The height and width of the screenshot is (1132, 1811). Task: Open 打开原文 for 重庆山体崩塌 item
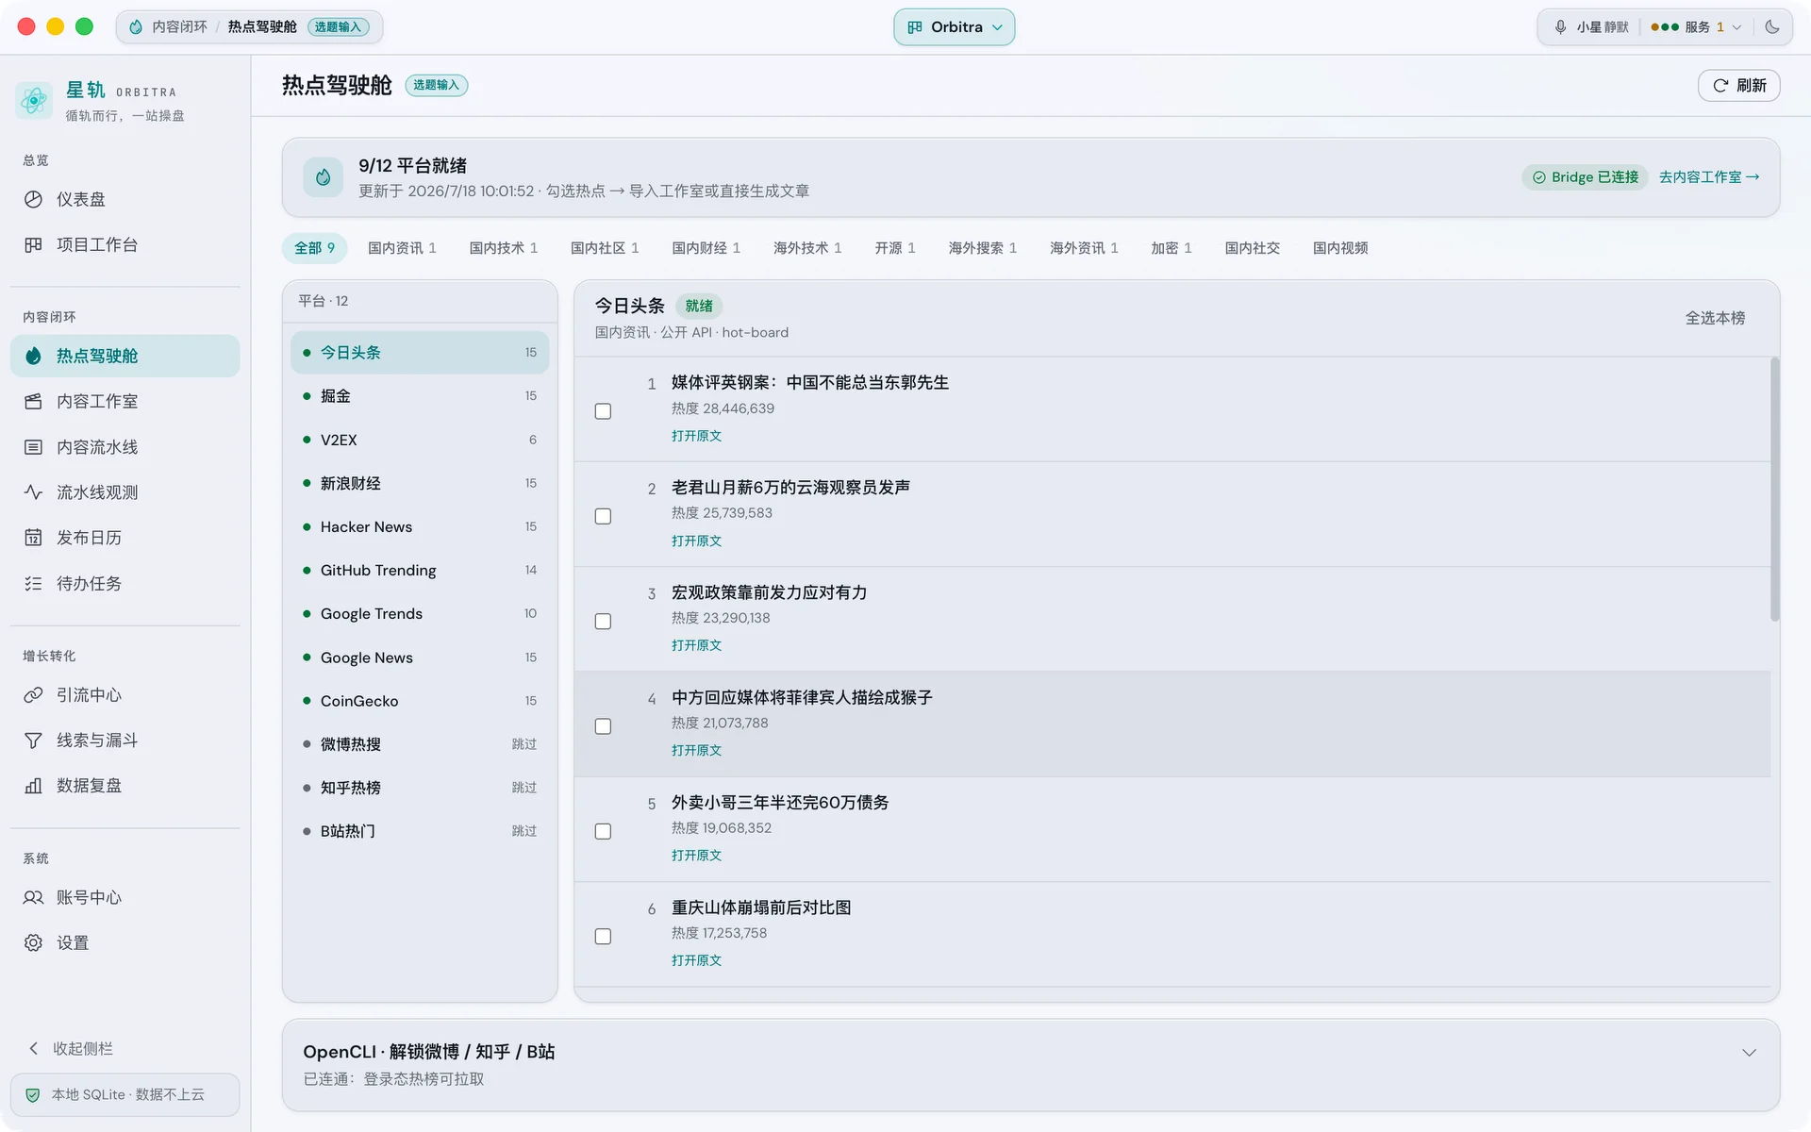[x=696, y=960]
